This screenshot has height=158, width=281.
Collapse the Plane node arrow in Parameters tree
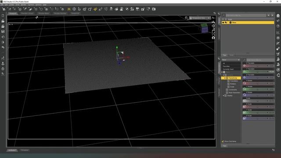pos(222,72)
